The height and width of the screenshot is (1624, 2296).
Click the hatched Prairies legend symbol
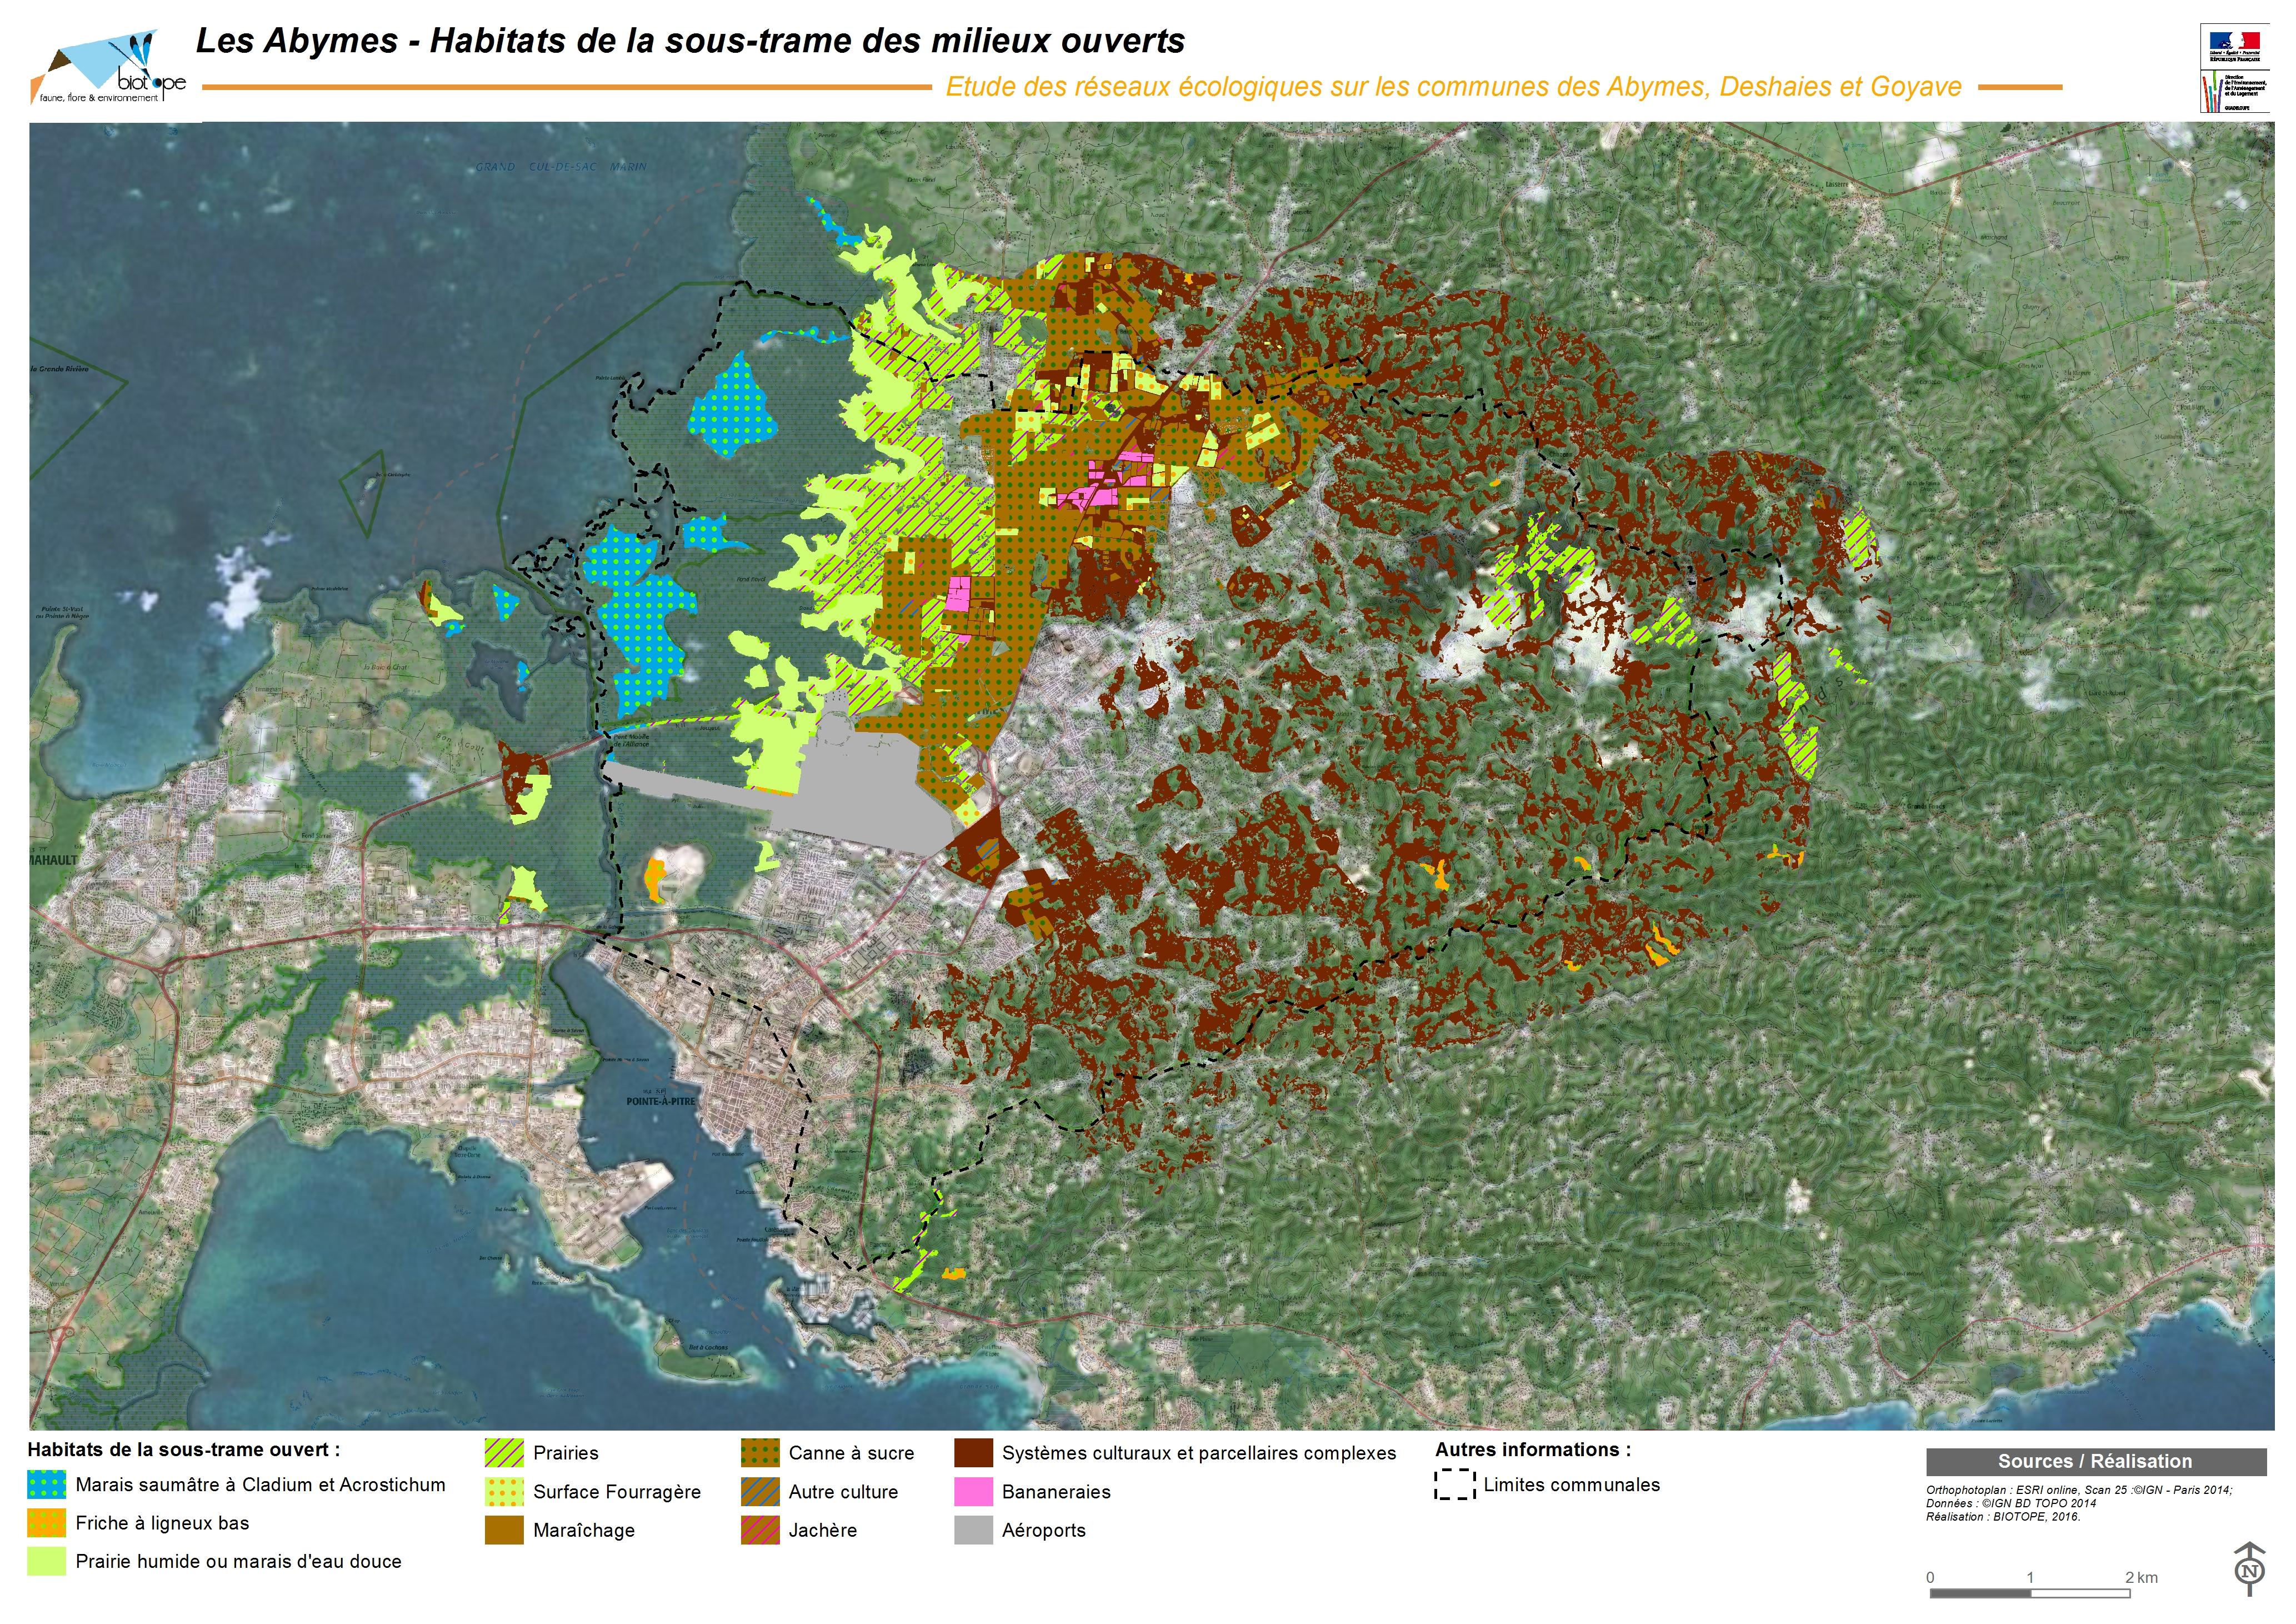504,1453
